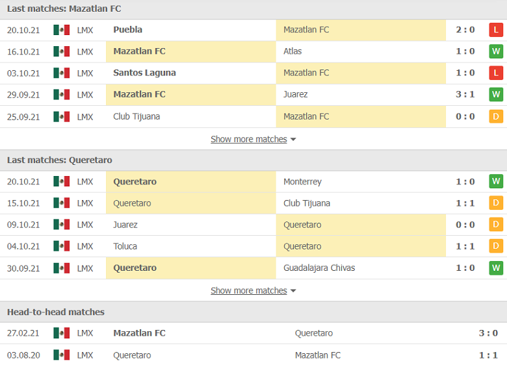
Task: Select 1 : 1 score of 03.08.20 head-to-head
Action: tap(488, 355)
